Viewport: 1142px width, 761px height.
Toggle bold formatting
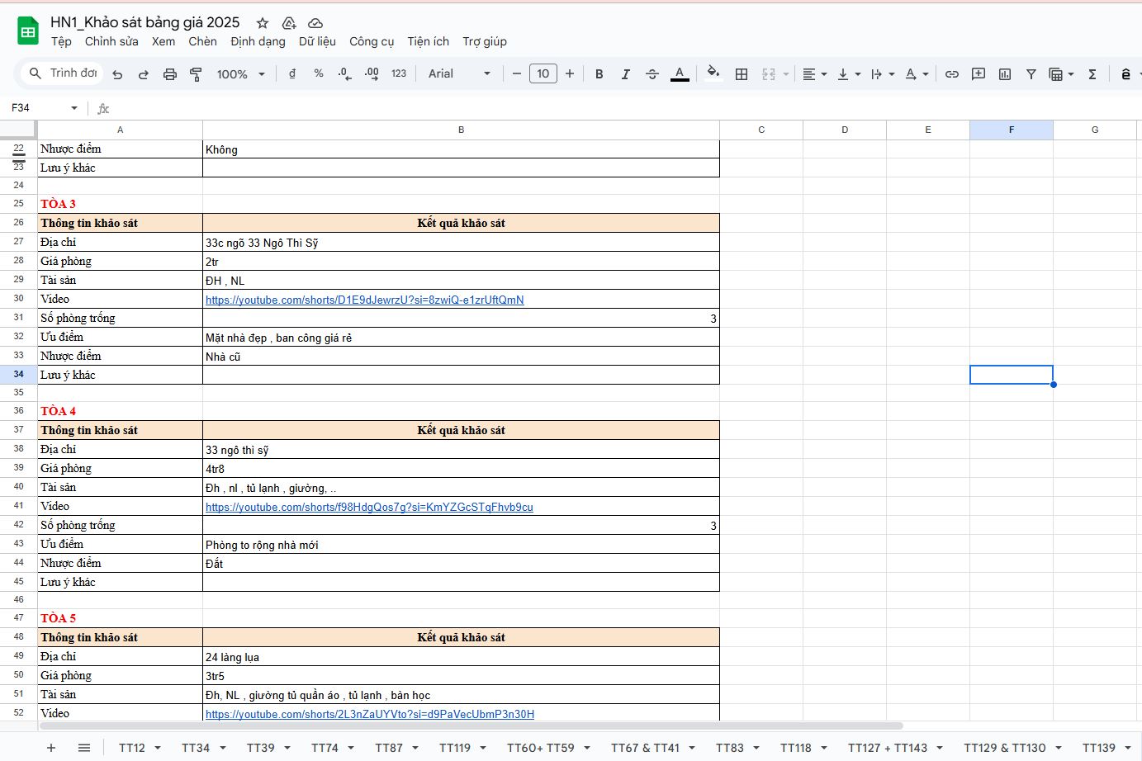coord(599,74)
